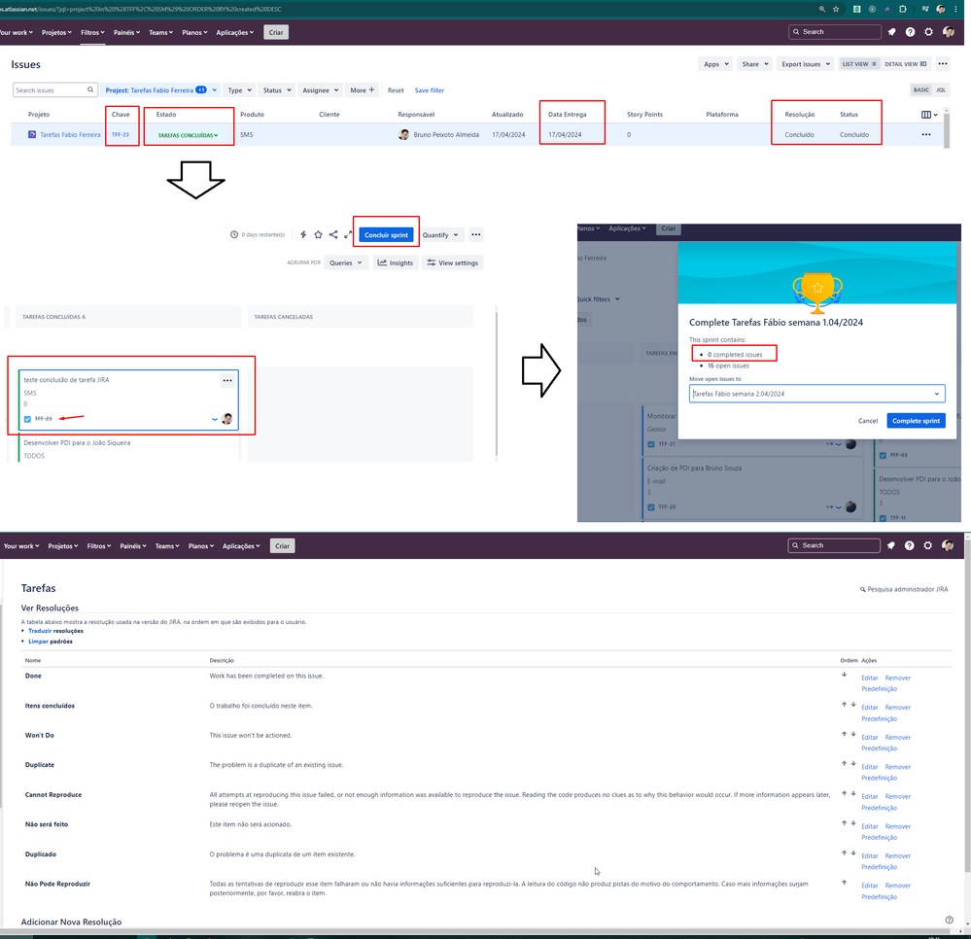Open the Status filter dropdown

pyautogui.click(x=277, y=89)
